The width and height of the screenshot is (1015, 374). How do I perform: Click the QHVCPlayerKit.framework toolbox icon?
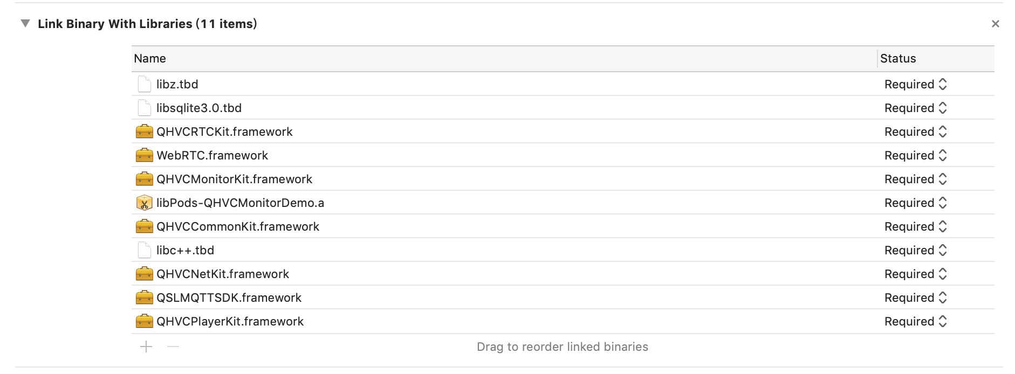pyautogui.click(x=144, y=321)
